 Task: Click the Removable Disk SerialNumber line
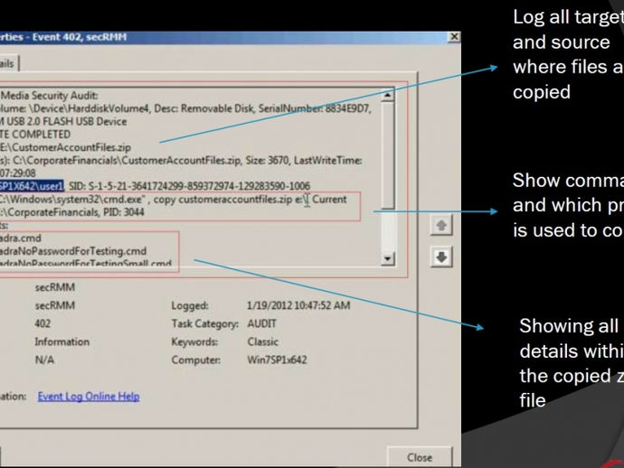(x=185, y=108)
